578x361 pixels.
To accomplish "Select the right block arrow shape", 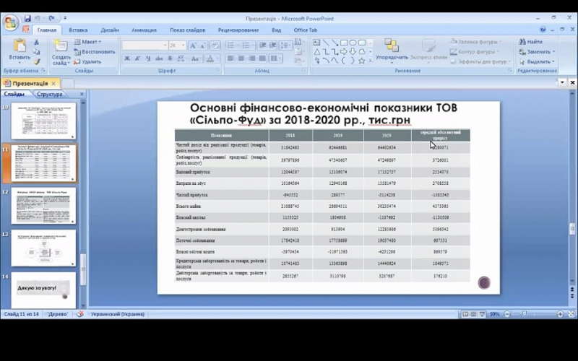I will coord(344,52).
